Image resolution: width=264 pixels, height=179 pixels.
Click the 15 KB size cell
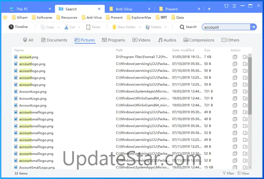coord(209,167)
